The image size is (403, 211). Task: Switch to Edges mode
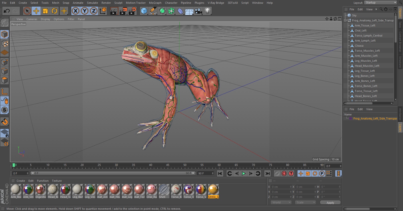5,71
